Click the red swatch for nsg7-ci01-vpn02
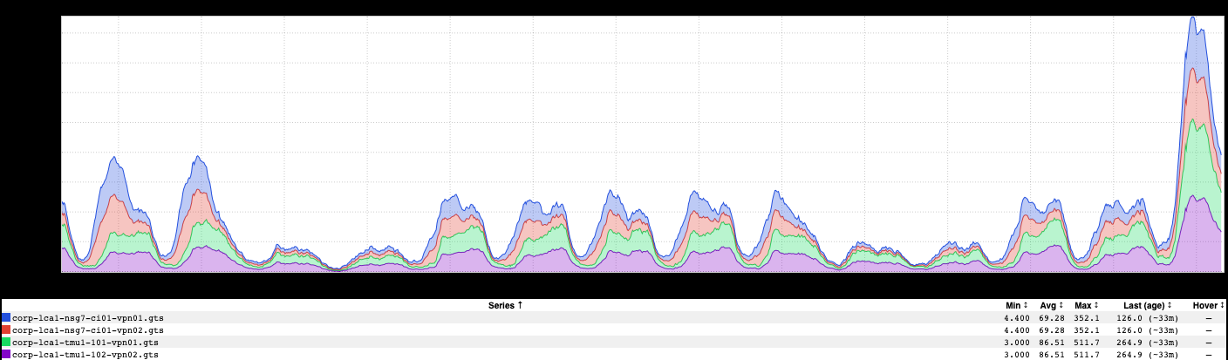This screenshot has height=360, width=1228. [x=6, y=330]
